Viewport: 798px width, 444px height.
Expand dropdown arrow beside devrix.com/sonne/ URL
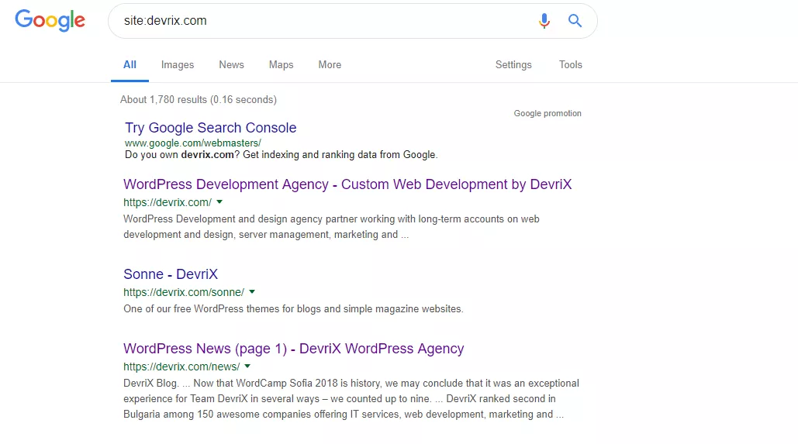point(252,292)
